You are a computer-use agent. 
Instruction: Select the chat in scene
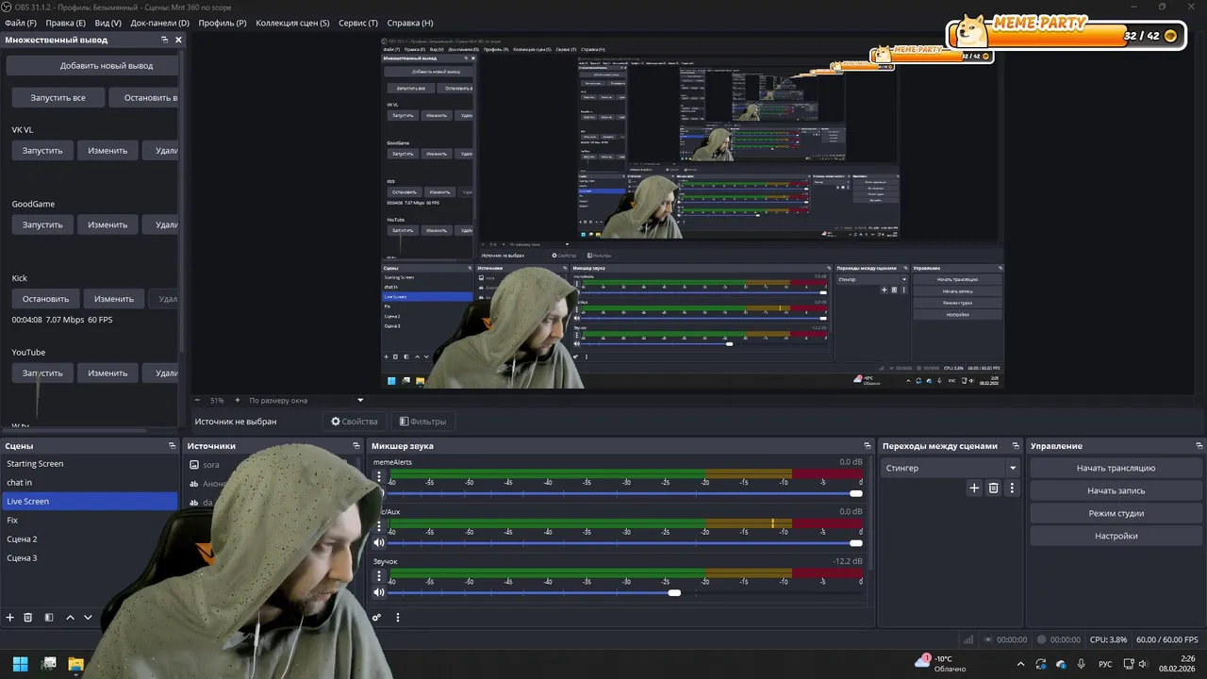[90, 483]
